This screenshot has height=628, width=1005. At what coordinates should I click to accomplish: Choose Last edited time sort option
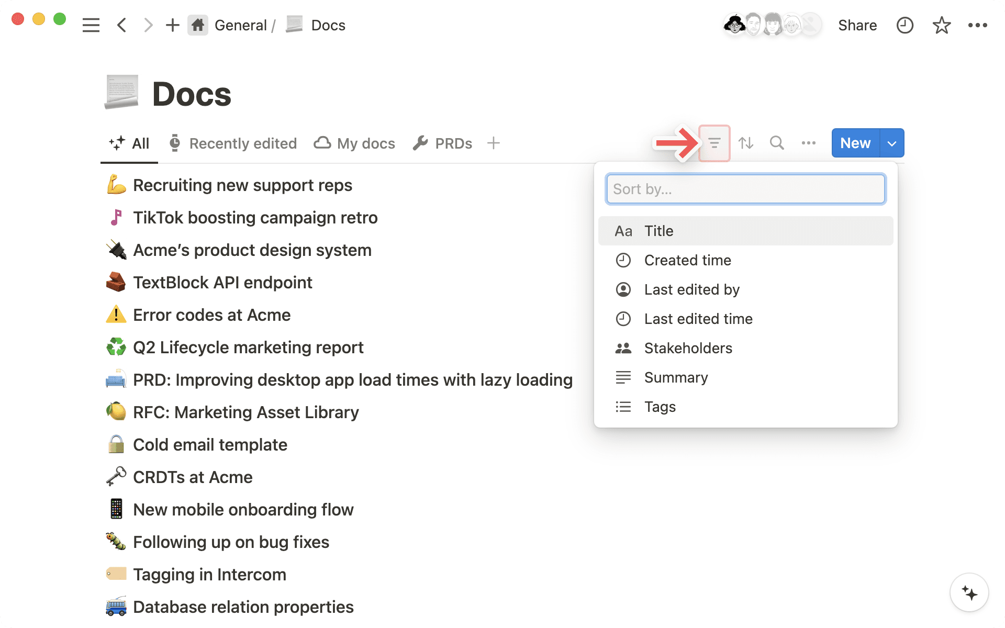[698, 319]
